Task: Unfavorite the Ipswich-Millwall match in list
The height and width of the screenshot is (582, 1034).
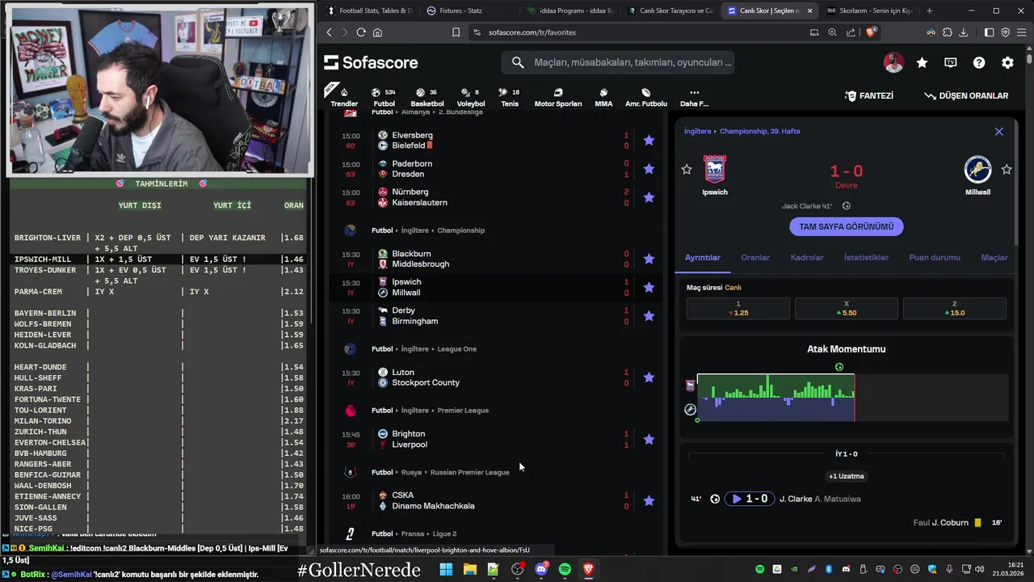Action: 649,287
